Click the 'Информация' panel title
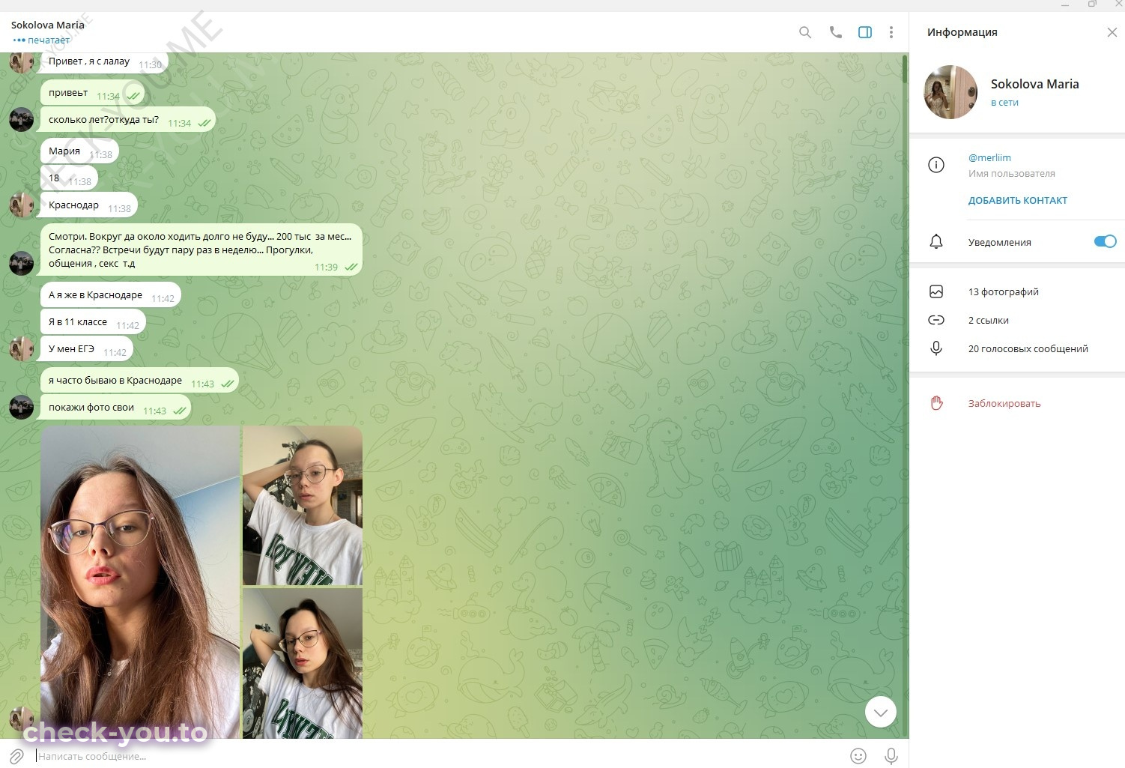 coord(962,32)
